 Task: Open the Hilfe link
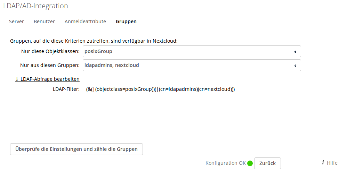coord(332,163)
